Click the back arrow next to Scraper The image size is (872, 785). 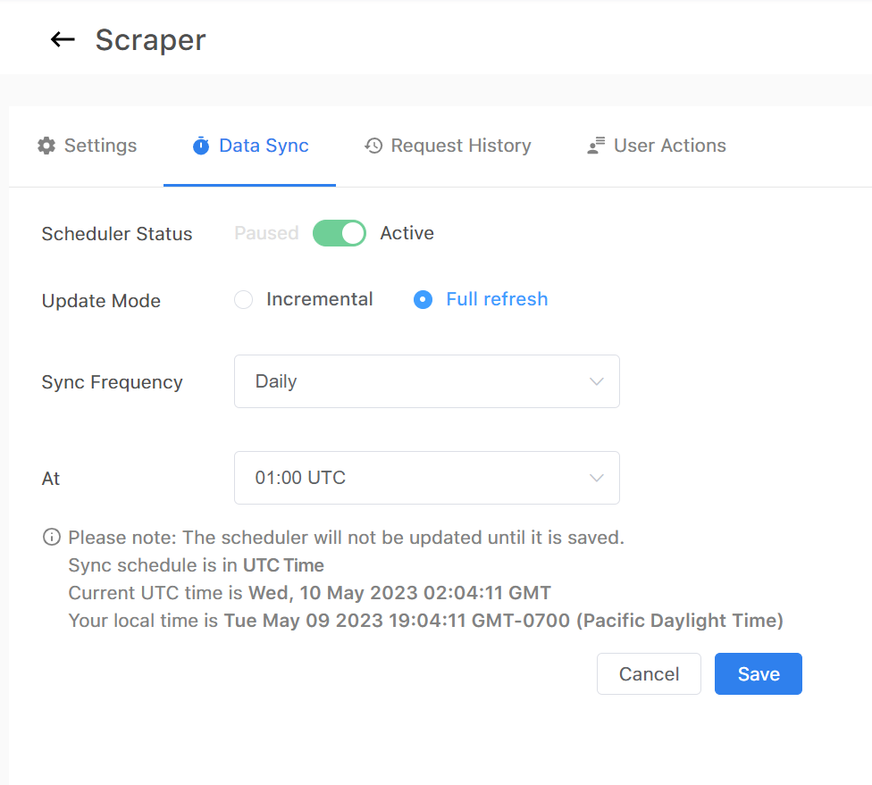63,39
